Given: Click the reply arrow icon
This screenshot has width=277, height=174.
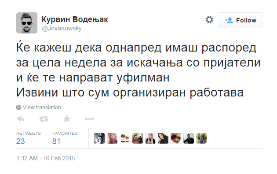Looking at the screenshot, I should [x=21, y=119].
